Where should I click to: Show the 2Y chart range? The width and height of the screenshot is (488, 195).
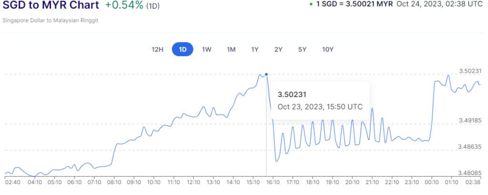(x=278, y=49)
